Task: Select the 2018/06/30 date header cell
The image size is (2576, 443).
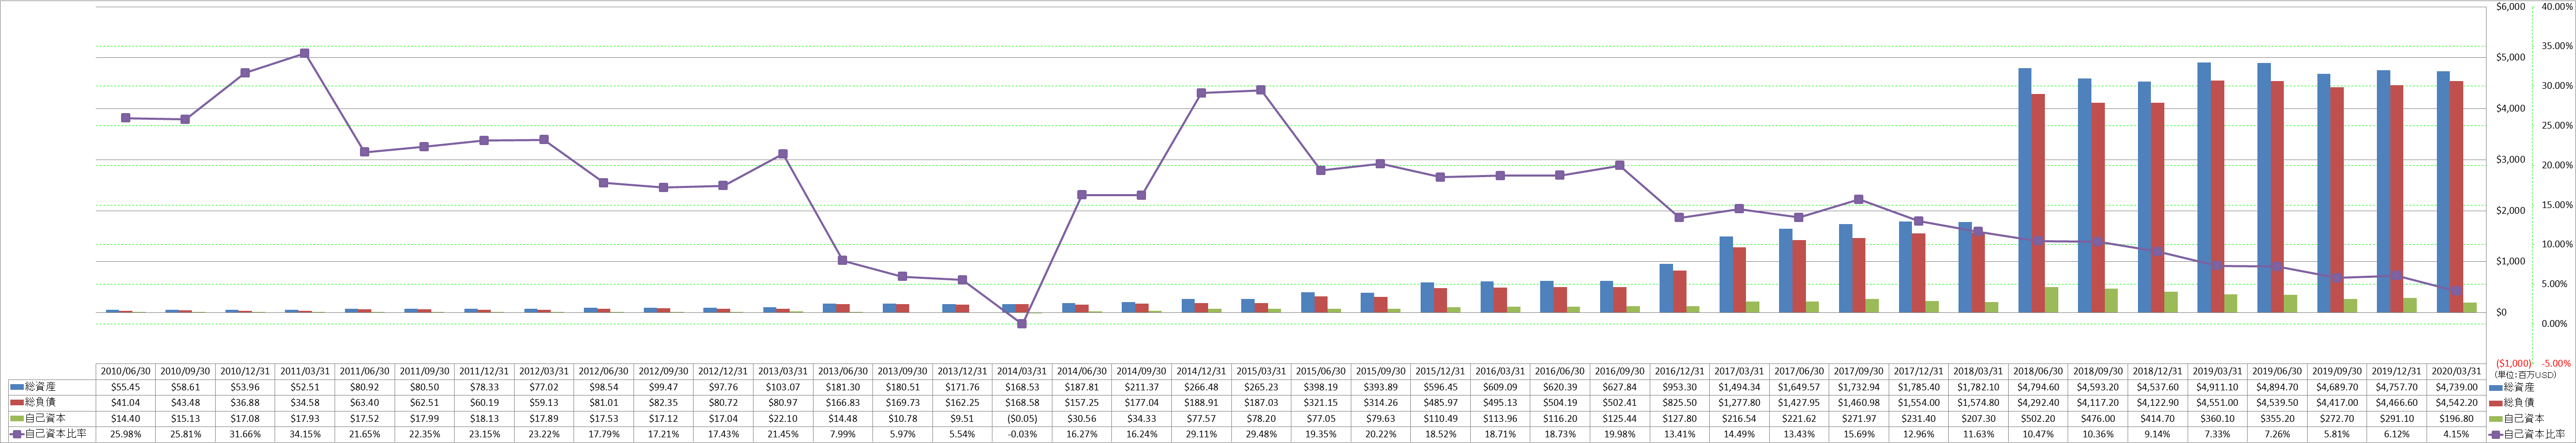Action: [x=2037, y=370]
